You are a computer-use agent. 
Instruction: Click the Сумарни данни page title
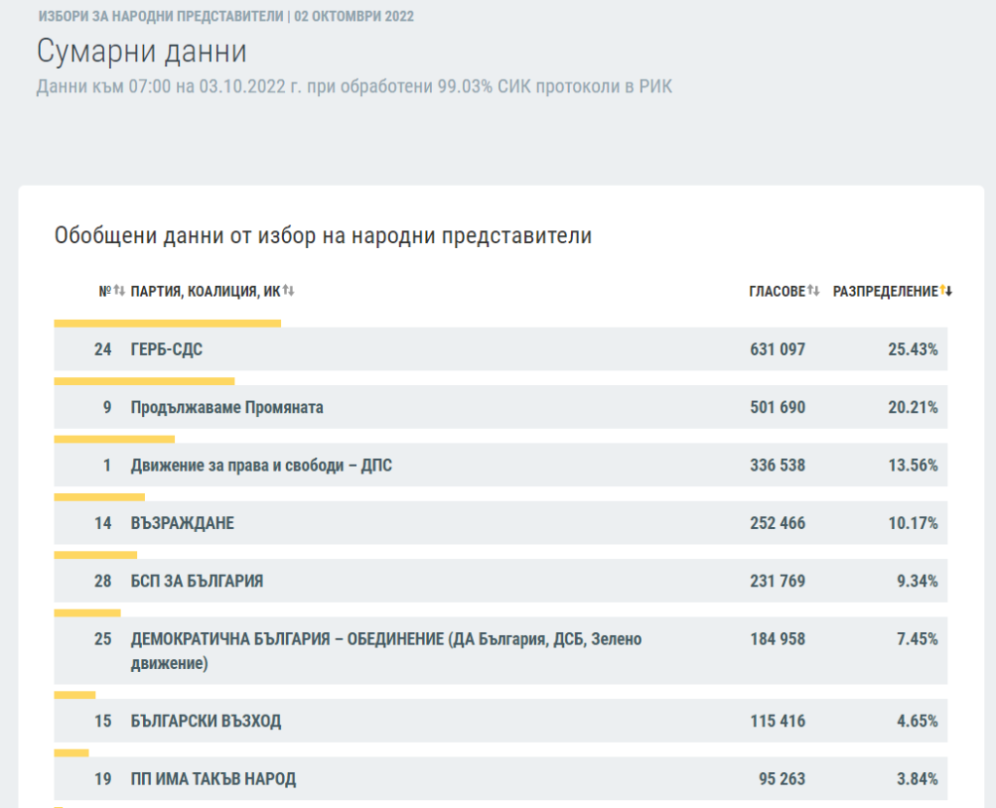(142, 52)
